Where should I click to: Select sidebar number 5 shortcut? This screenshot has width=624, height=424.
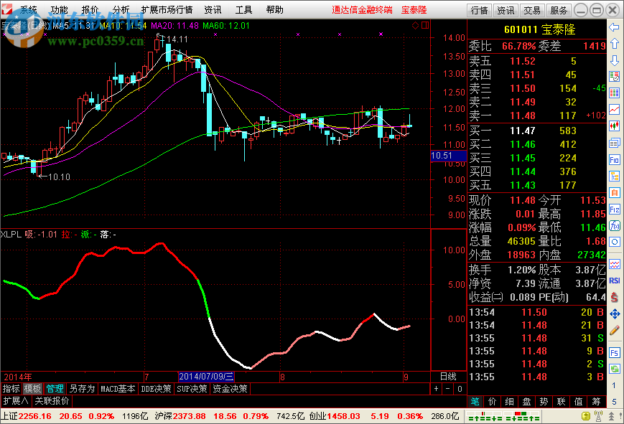coord(614,401)
